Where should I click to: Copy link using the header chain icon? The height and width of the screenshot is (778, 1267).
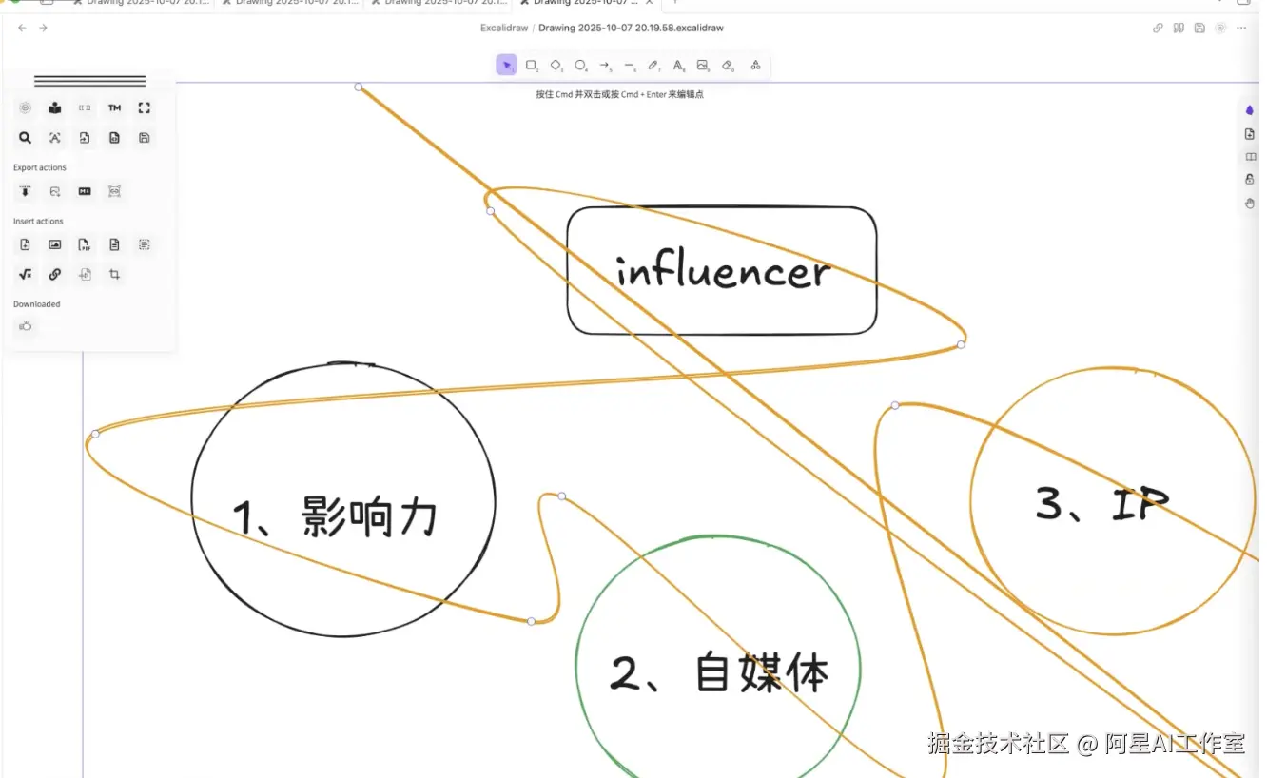[1158, 28]
